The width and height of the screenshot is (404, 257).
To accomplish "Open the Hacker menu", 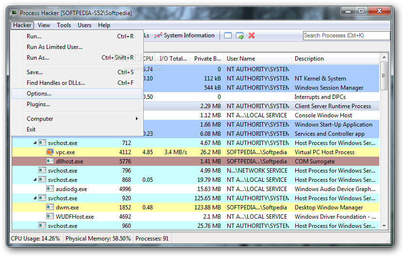I will (x=22, y=25).
